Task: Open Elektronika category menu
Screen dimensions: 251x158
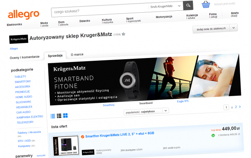Action: click(x=14, y=24)
